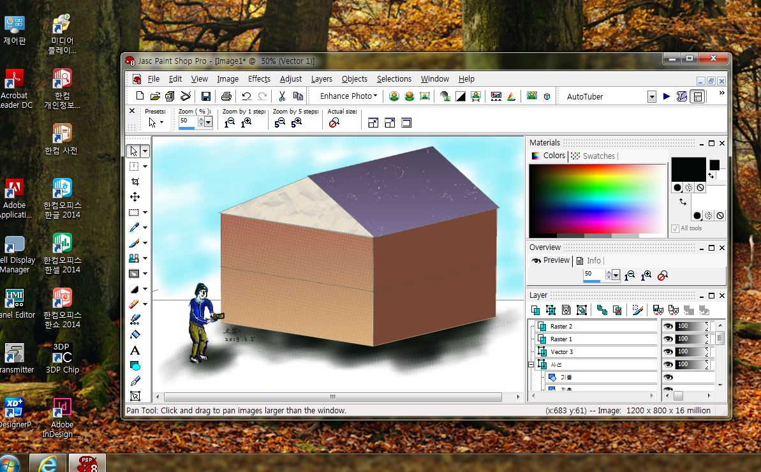The height and width of the screenshot is (472, 761).
Task: Switch to the Swatches tab
Action: (598, 156)
